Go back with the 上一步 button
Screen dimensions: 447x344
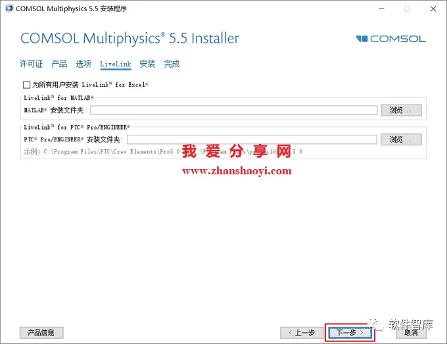(x=302, y=333)
